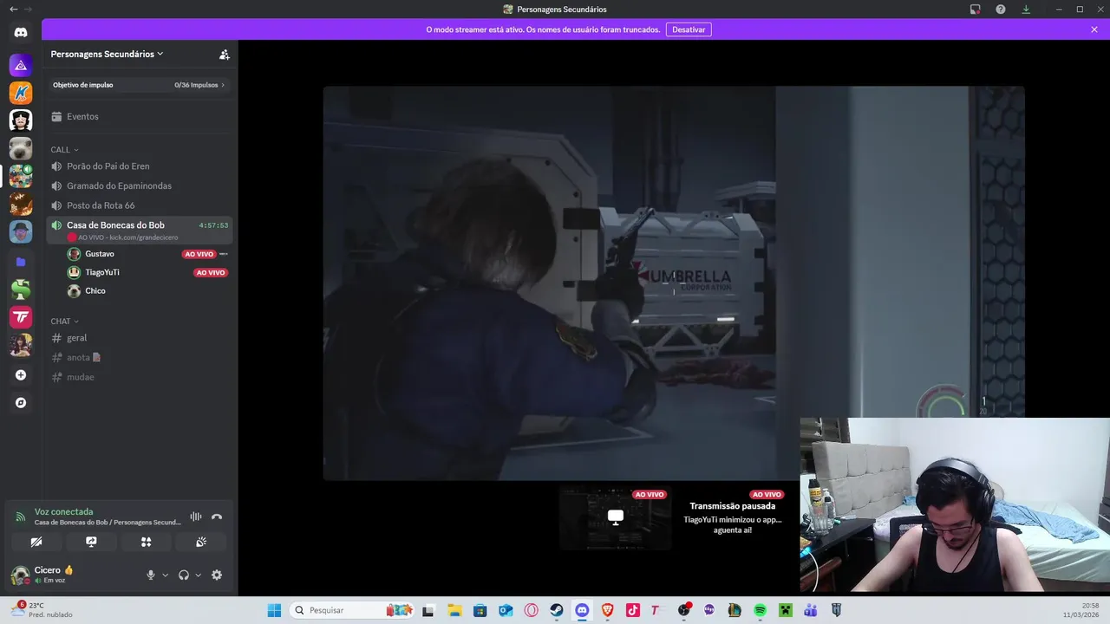Open microphone input options arrow
The height and width of the screenshot is (624, 1110).
(165, 575)
